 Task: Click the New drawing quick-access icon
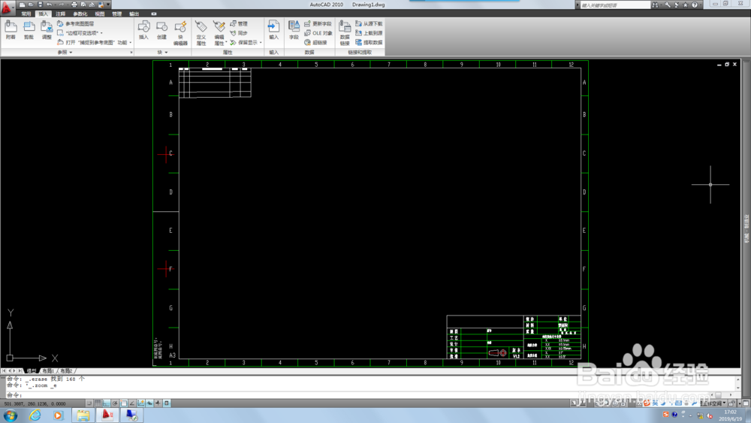(x=22, y=5)
